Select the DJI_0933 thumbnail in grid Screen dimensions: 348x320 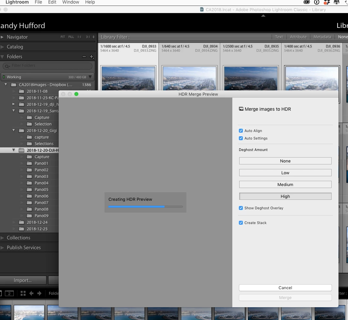click(x=128, y=78)
